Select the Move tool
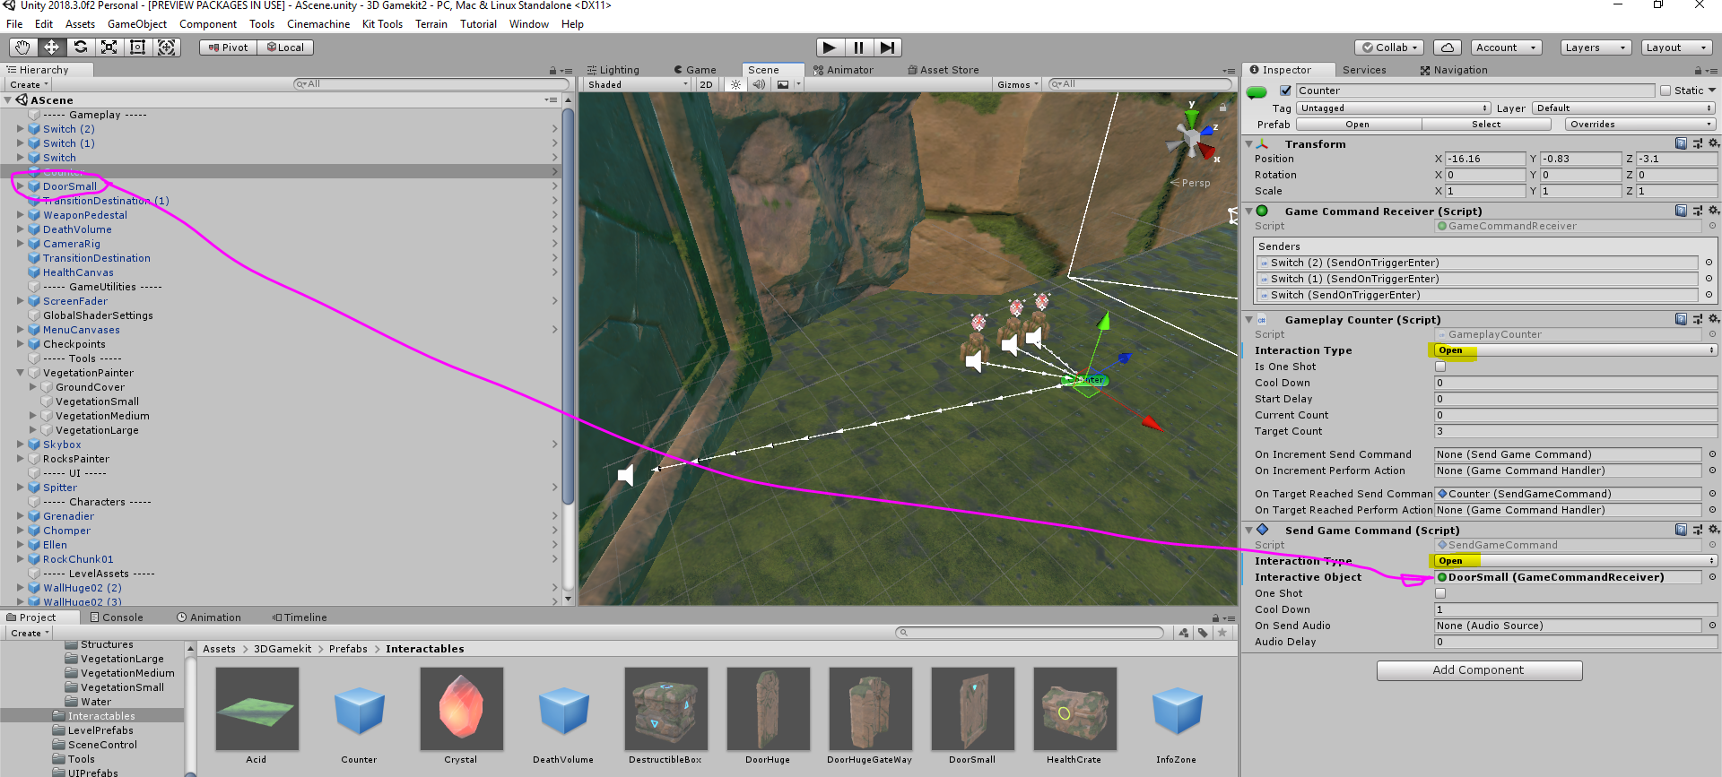 pos(51,47)
